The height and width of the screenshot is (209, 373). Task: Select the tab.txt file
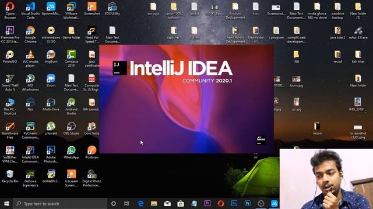pos(194,9)
